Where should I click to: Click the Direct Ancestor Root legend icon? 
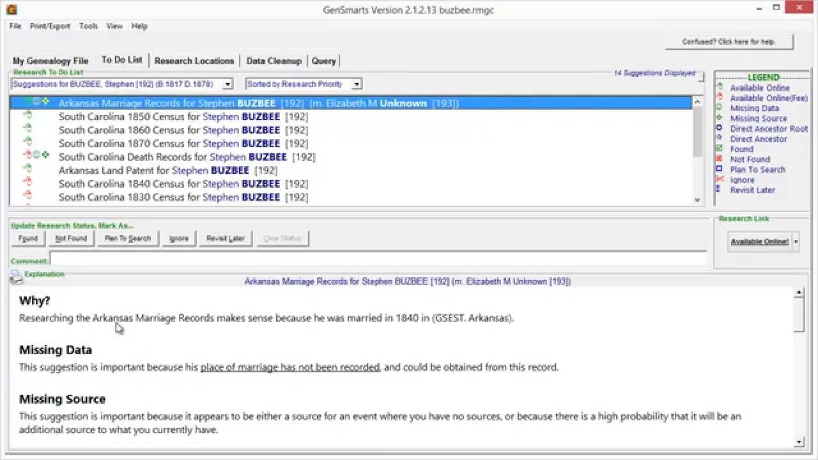719,128
